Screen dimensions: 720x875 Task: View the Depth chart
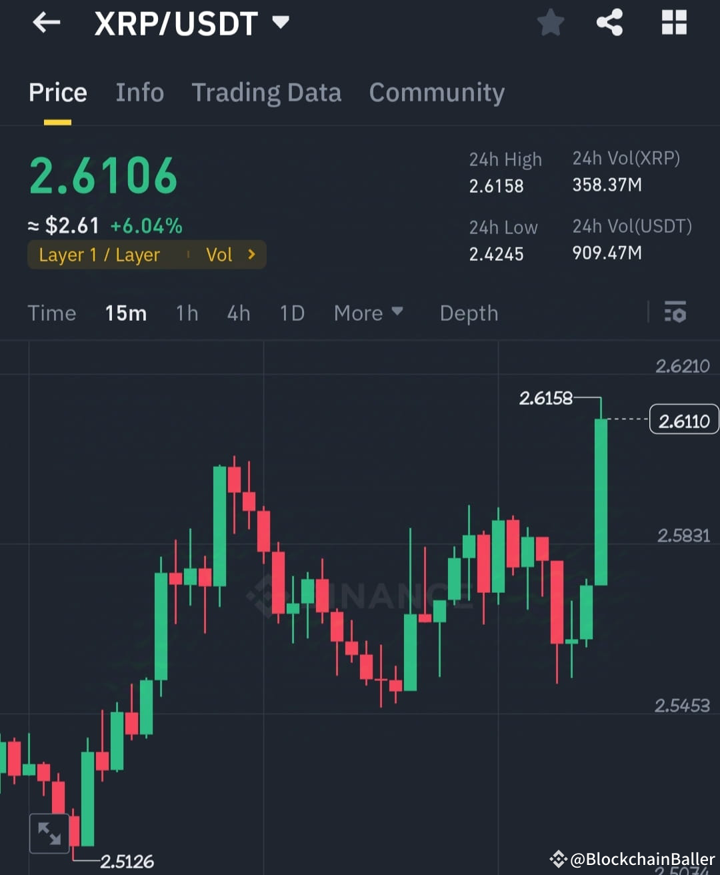click(469, 313)
